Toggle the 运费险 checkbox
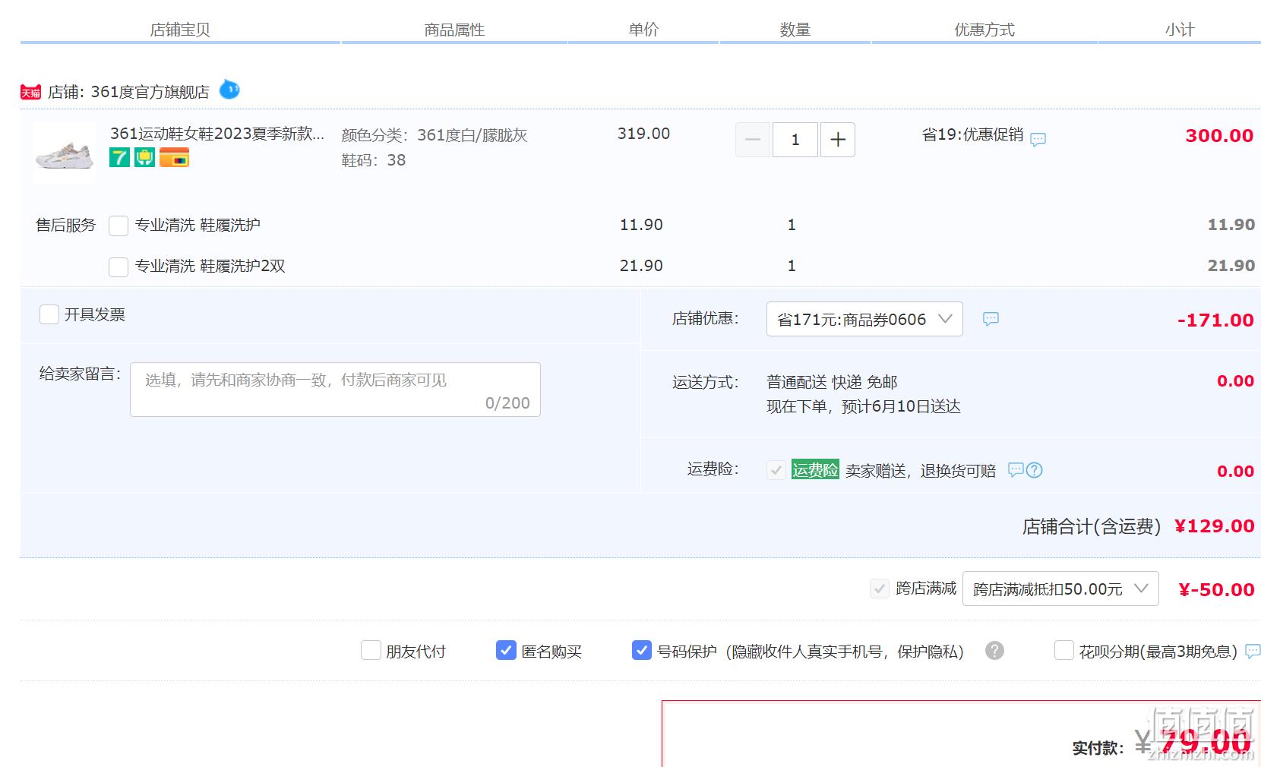 [x=776, y=470]
